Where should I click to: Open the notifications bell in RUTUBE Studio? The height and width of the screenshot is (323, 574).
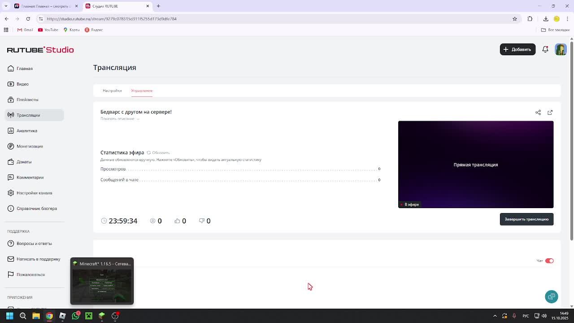[x=545, y=49]
